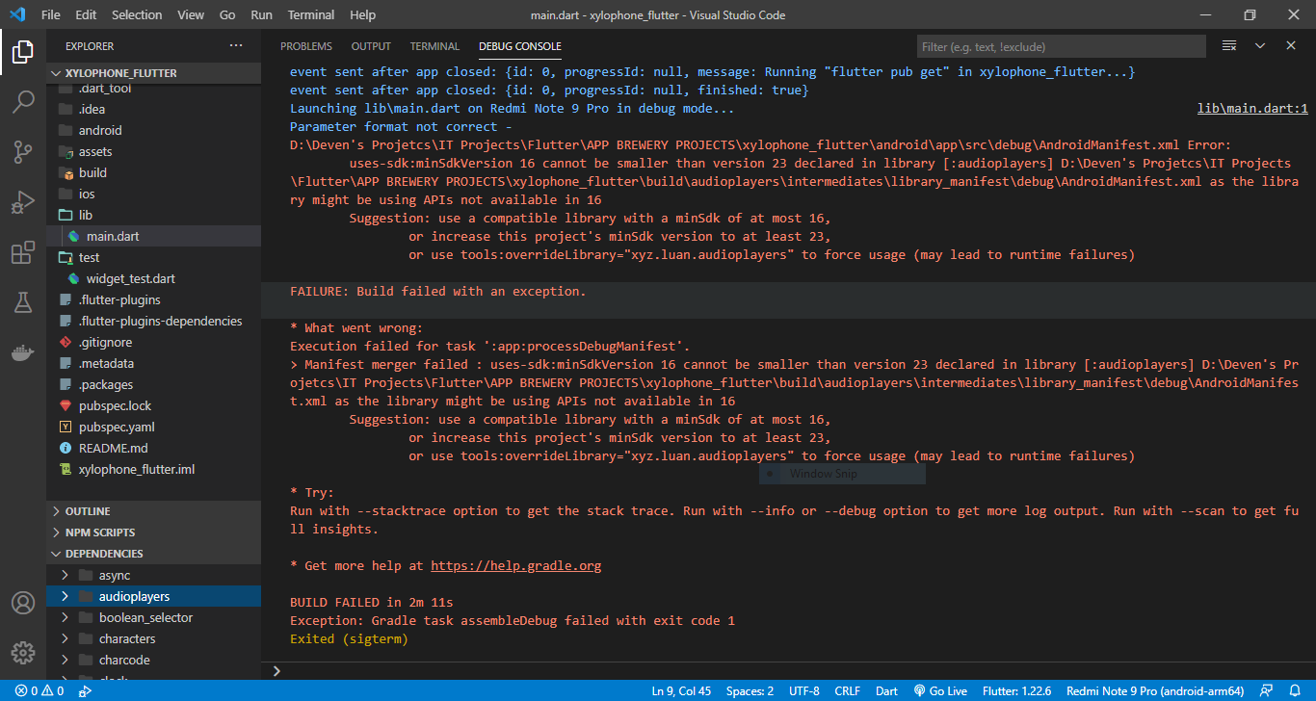Maximize the panel with the chevron

click(1260, 46)
